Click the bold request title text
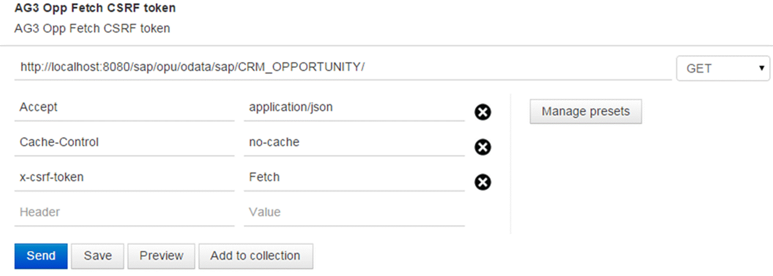The height and width of the screenshot is (276, 773). pyautogui.click(x=95, y=8)
